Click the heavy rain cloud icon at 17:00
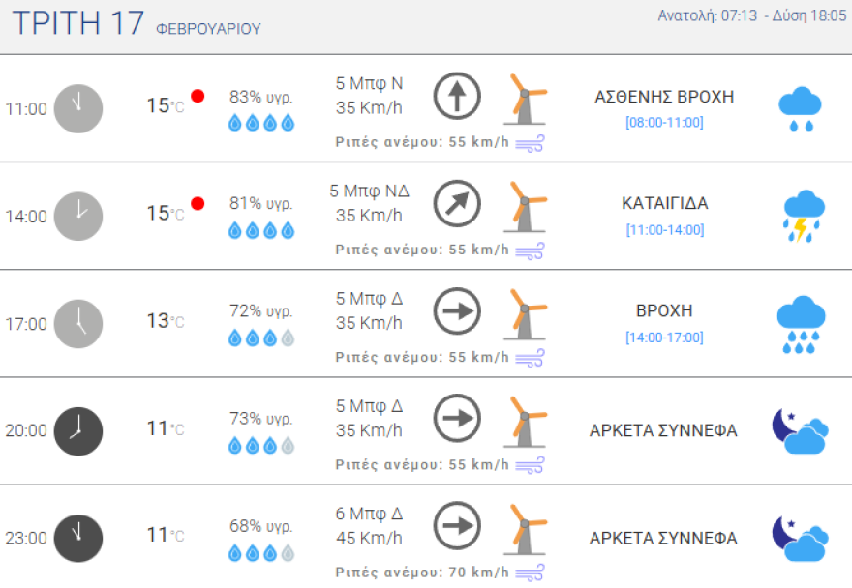This screenshot has width=852, height=588. 801,323
